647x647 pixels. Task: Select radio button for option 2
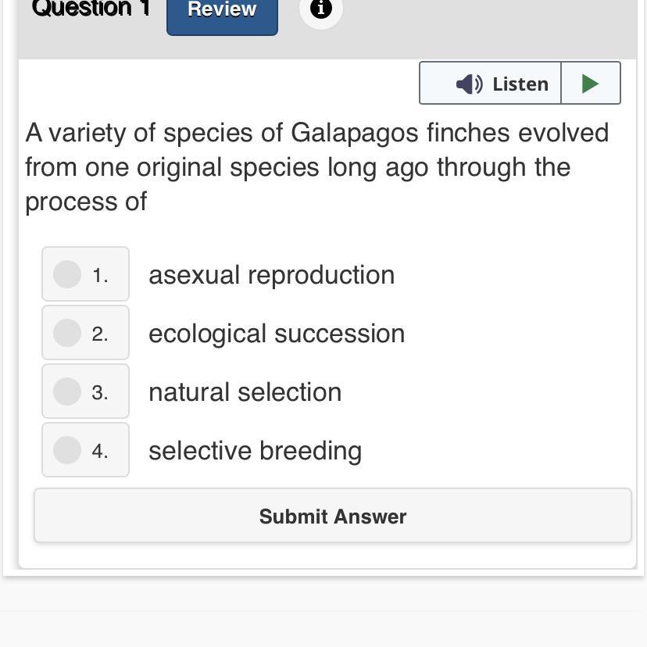67,333
